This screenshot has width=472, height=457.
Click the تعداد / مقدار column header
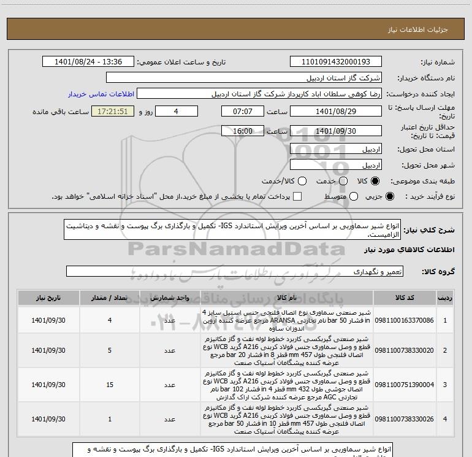[110, 298]
